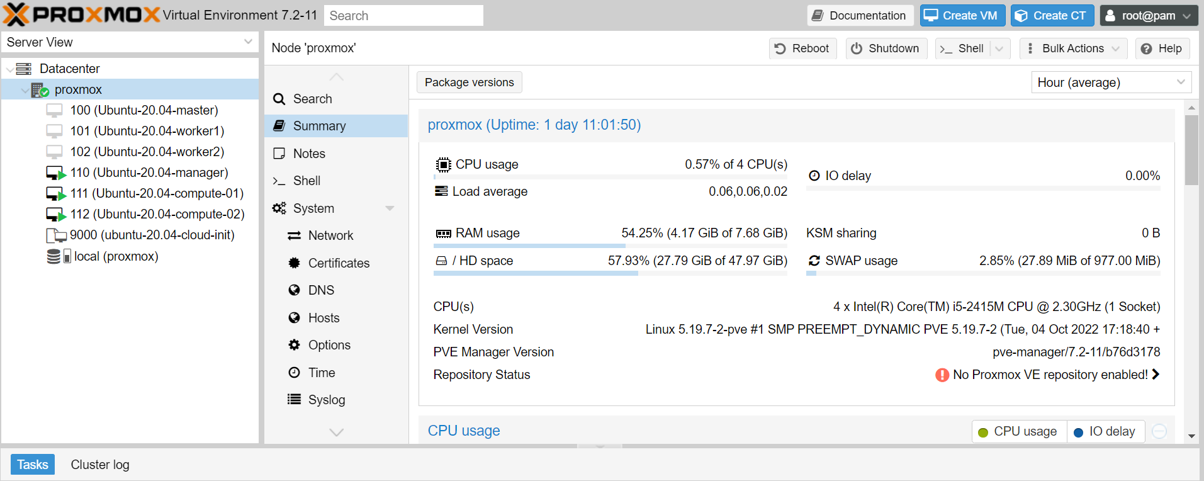Switch to the Tasks tab
Screen dimensions: 1204x481
coord(33,465)
